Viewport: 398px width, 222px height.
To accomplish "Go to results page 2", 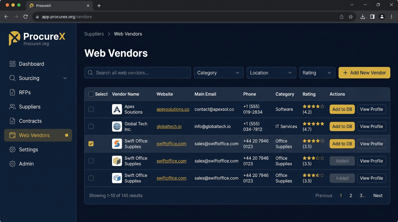I will point(351,195).
